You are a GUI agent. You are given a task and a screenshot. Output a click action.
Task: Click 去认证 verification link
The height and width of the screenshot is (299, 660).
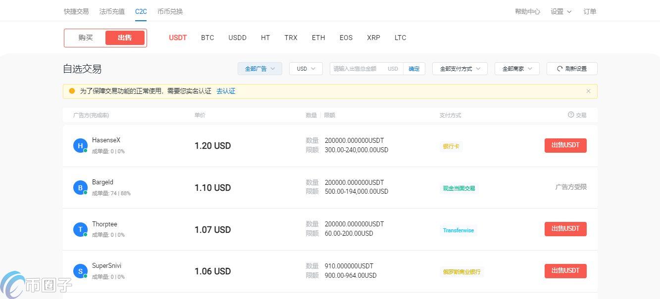tap(226, 91)
